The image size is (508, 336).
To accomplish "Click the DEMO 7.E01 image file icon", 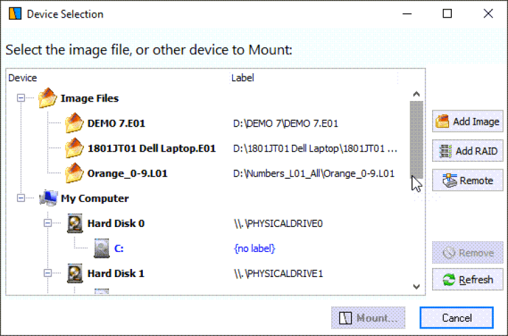I will pos(74,123).
